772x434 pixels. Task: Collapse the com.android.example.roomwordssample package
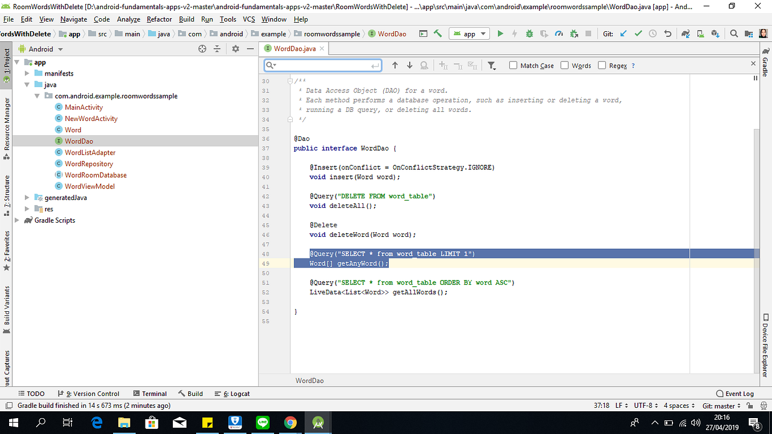click(38, 96)
